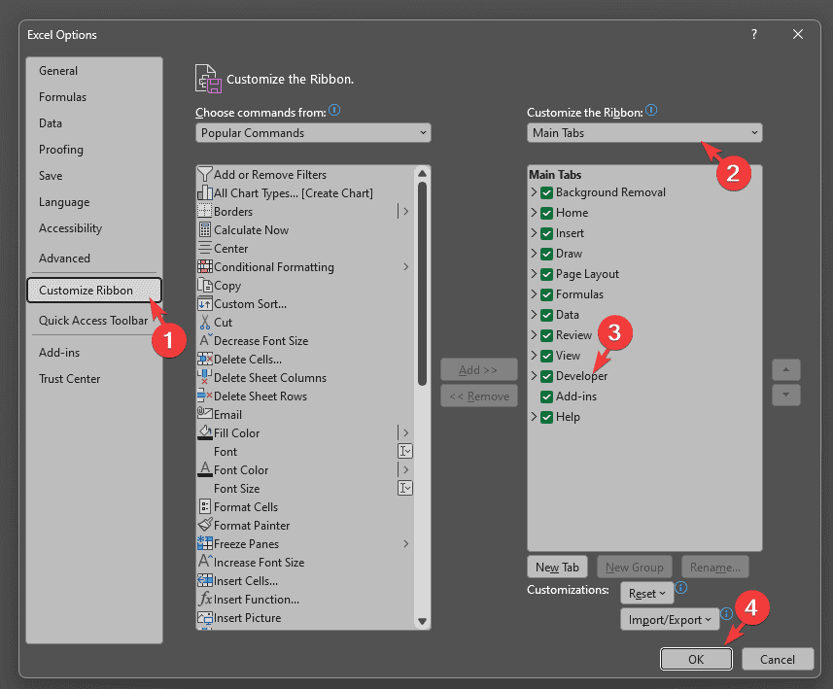Expand the Data tab tree node
This screenshot has height=689, width=833.
[534, 314]
